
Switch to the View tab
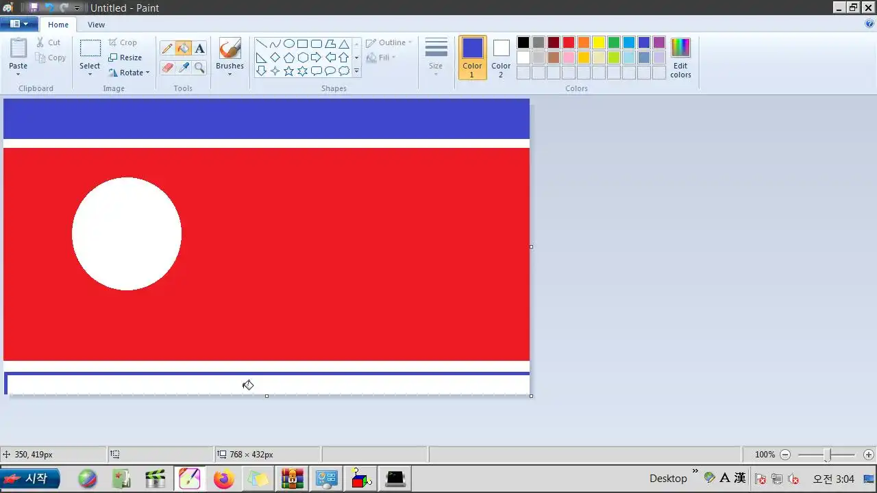pos(97,25)
